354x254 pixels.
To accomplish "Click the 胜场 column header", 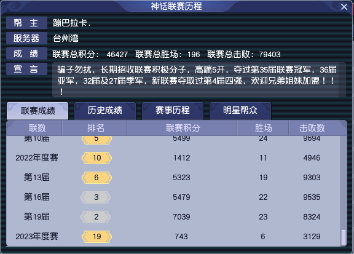I will click(263, 128).
